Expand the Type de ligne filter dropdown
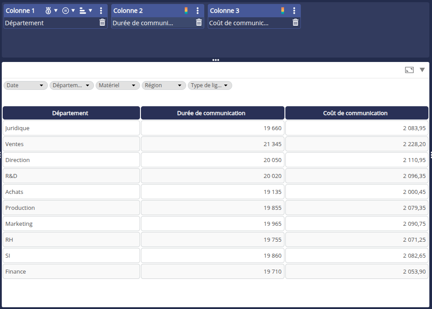 [210, 85]
